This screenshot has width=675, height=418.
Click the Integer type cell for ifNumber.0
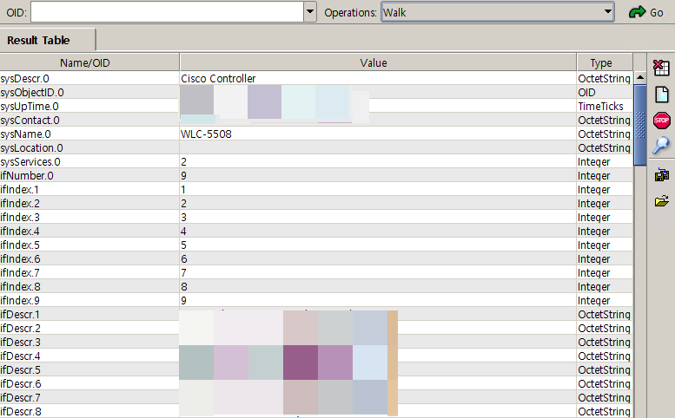coord(605,176)
